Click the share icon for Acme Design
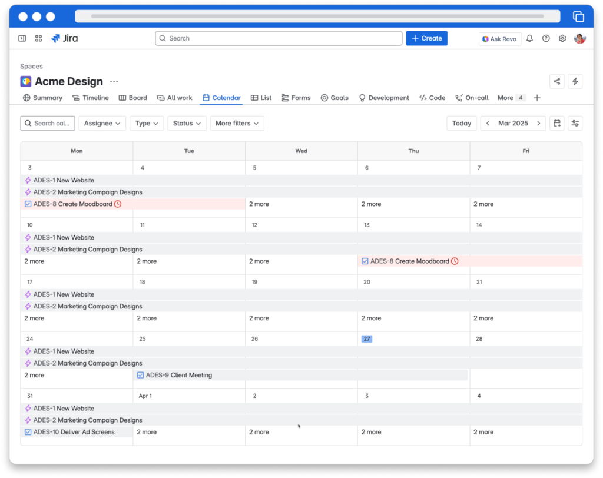The image size is (603, 478). tap(557, 81)
